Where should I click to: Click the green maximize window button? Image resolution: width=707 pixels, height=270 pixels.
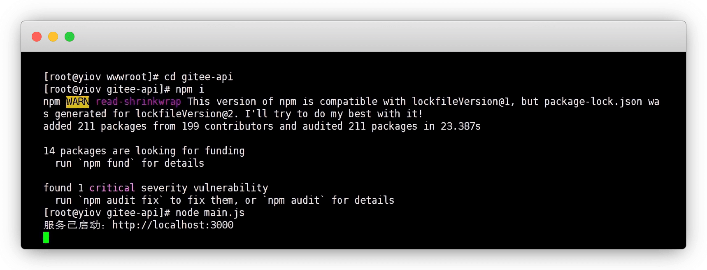70,37
